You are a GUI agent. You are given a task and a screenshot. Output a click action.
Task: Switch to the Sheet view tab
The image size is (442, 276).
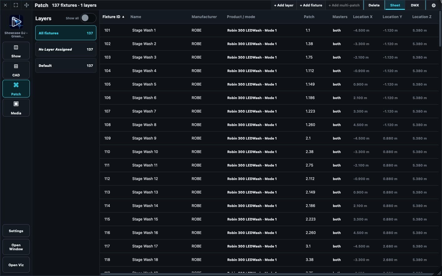point(395,5)
